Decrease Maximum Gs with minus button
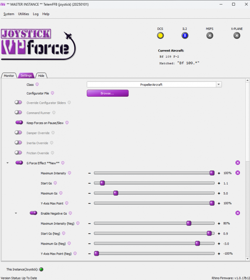The image size is (250, 280). click(89, 193)
